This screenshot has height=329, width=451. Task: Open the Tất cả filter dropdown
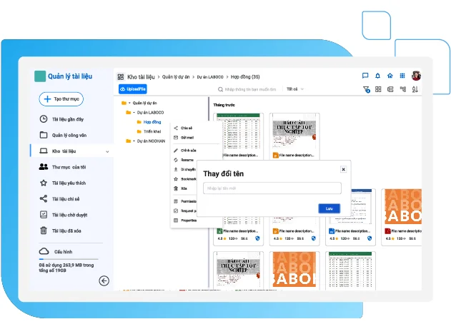click(295, 89)
